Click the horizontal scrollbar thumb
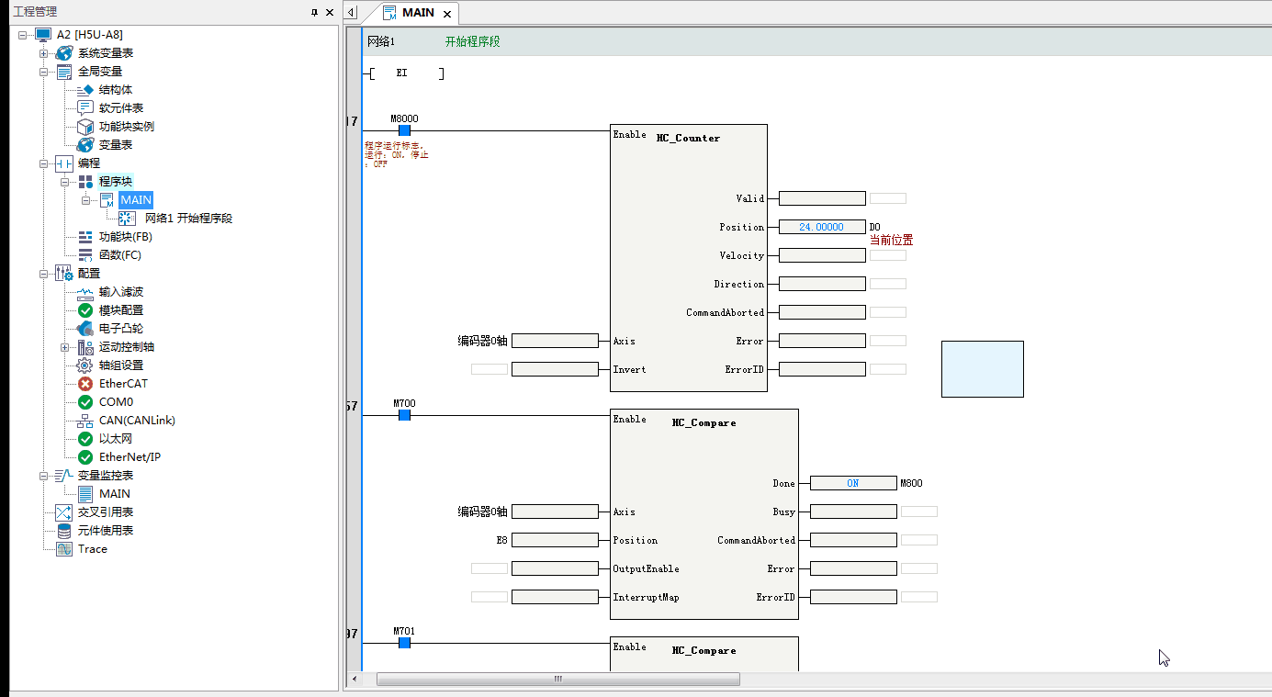 (x=557, y=680)
